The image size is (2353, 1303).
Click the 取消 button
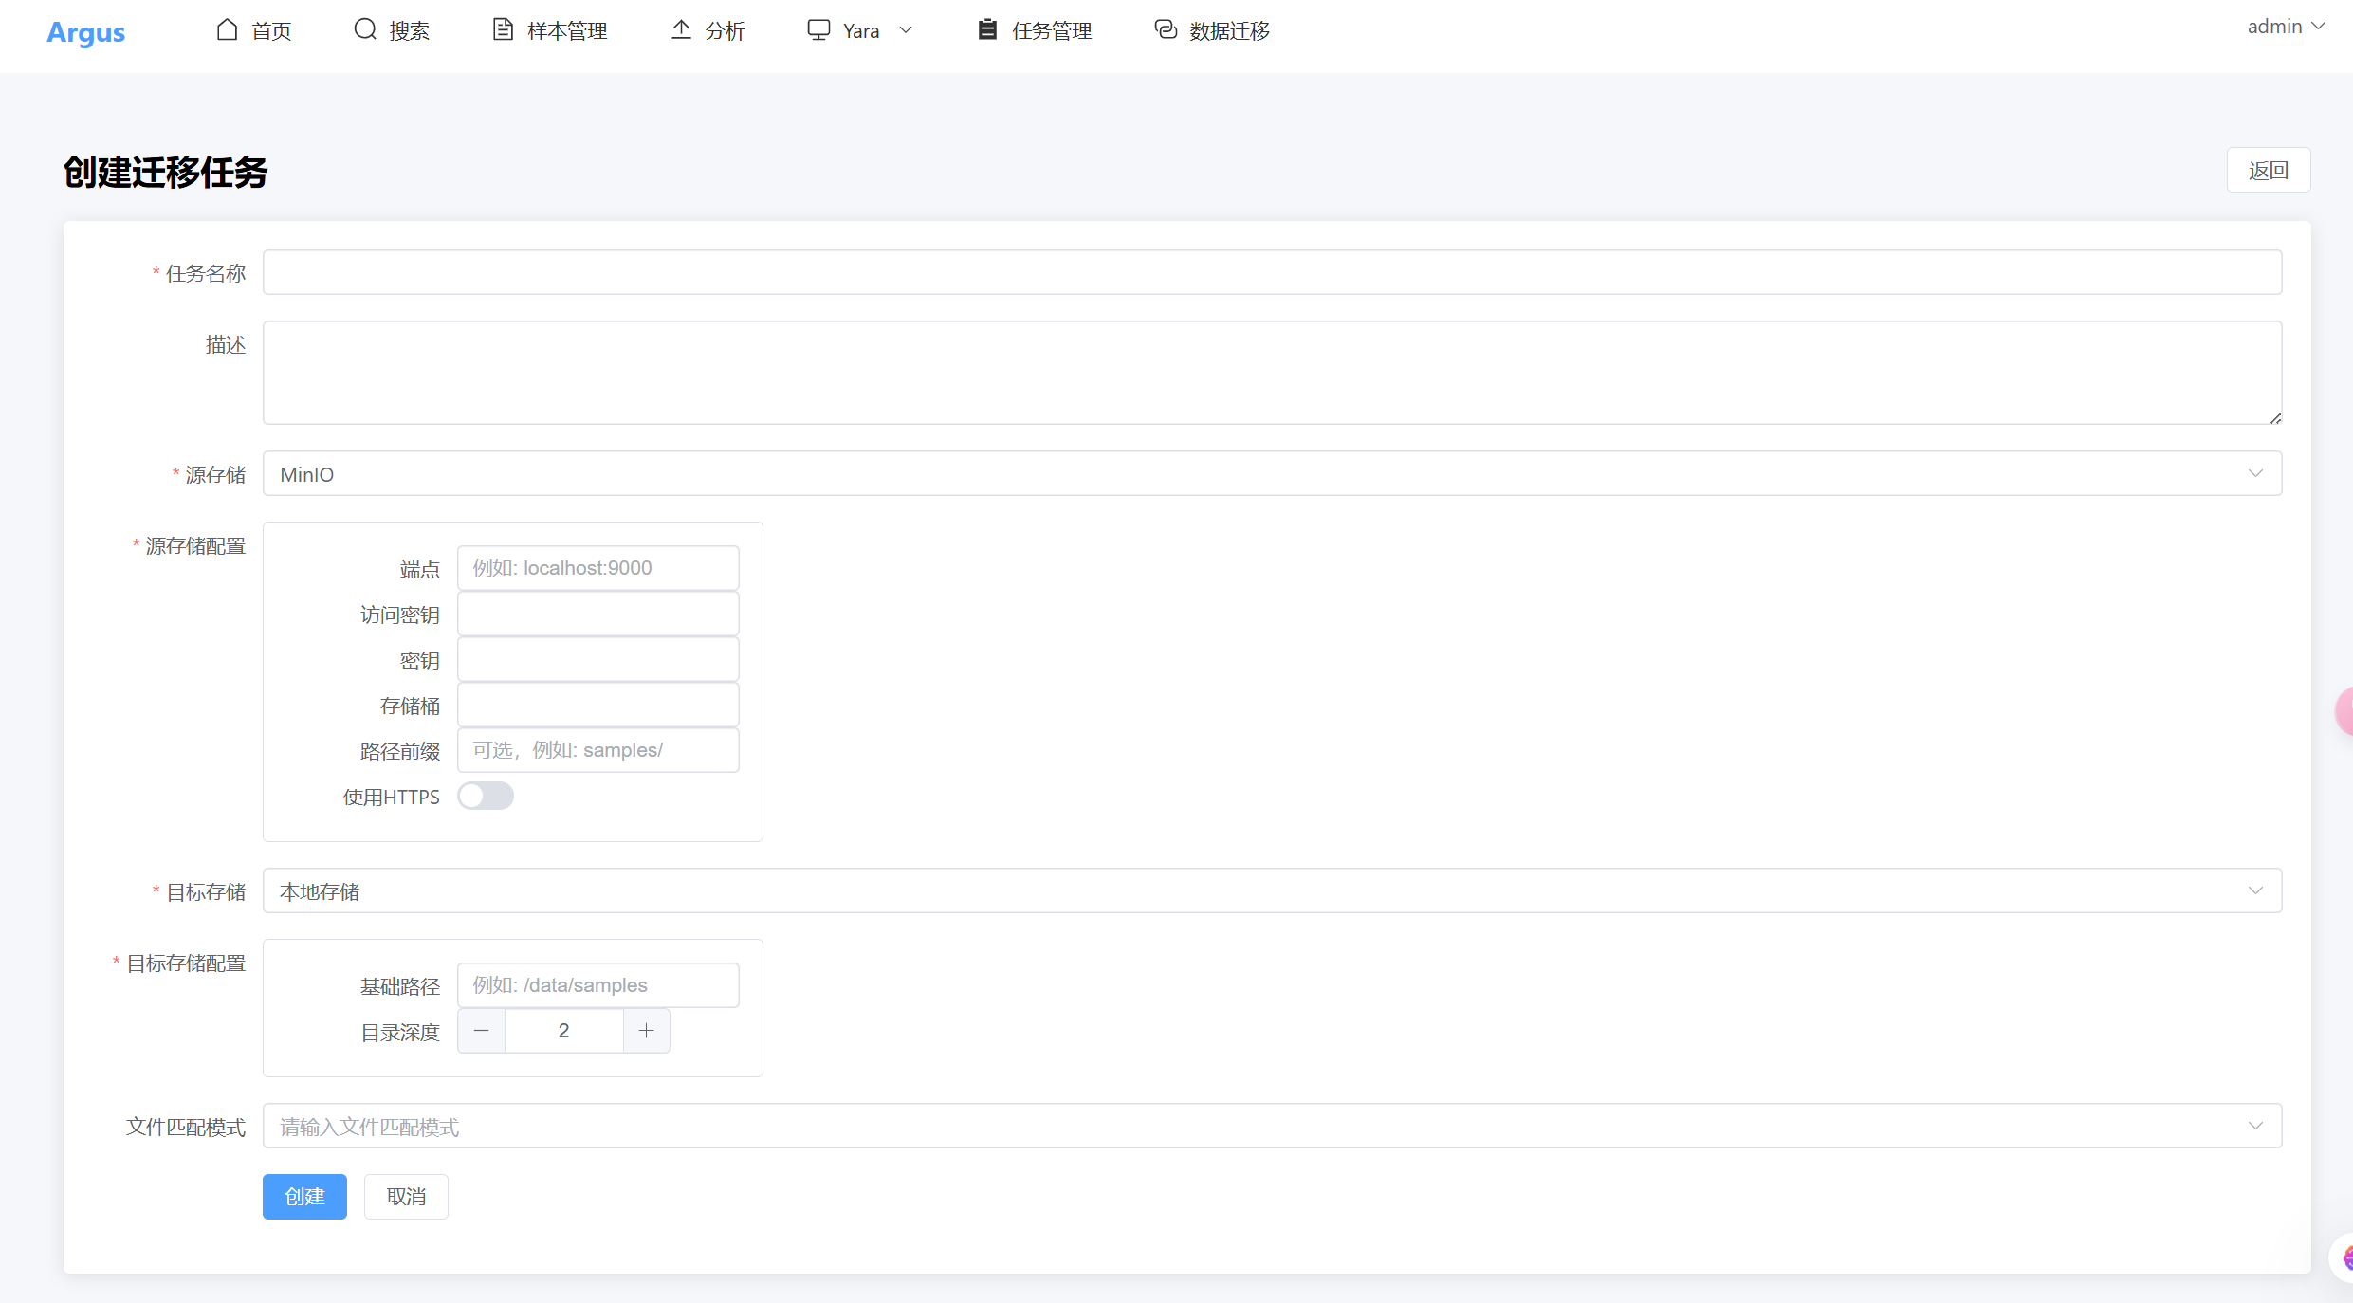click(x=406, y=1196)
